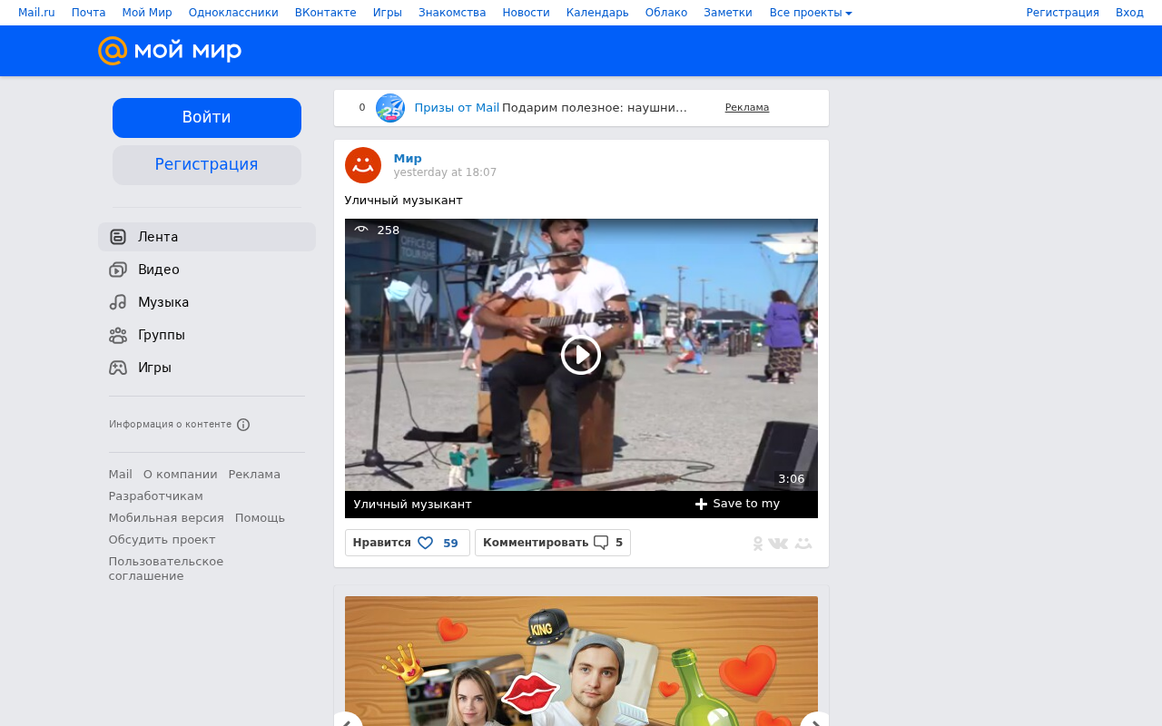Click the heart like icon on the post
Screen dimensions: 1162x726
click(x=425, y=543)
